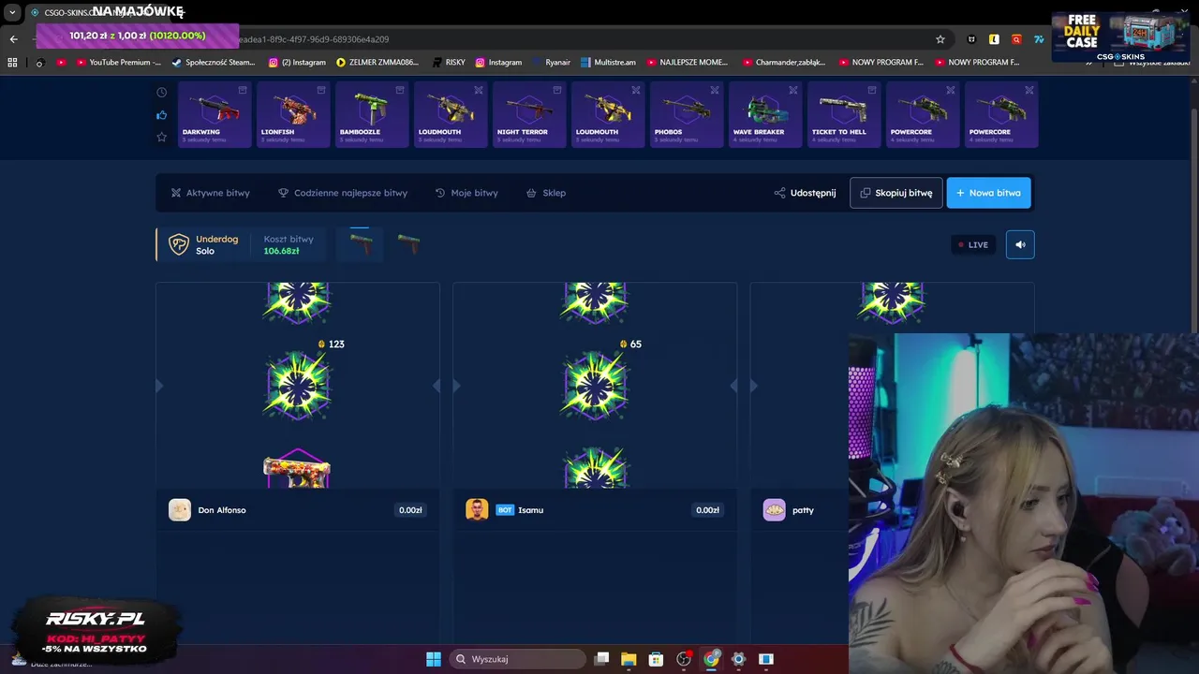Image resolution: width=1199 pixels, height=674 pixels.
Task: Click the 65 coin value label
Action: pos(630,344)
